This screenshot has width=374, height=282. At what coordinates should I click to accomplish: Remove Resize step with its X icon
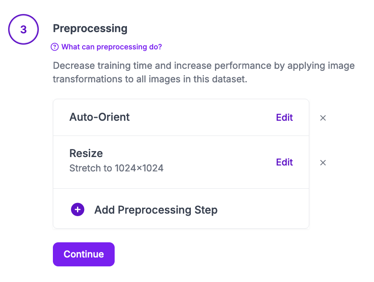pyautogui.click(x=323, y=163)
